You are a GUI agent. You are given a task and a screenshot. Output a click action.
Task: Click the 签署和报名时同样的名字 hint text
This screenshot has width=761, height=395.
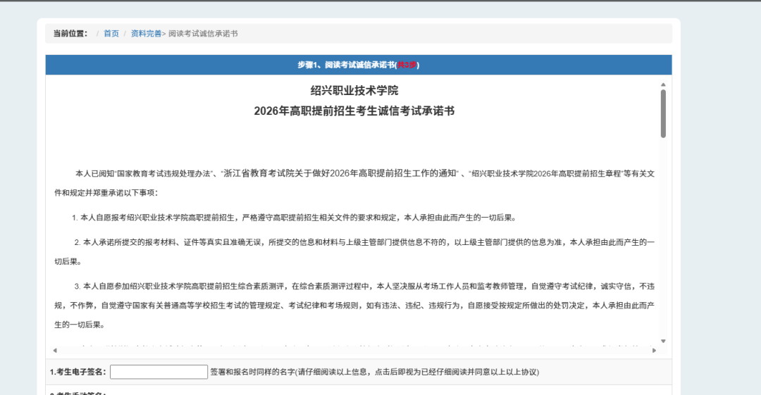(x=373, y=372)
